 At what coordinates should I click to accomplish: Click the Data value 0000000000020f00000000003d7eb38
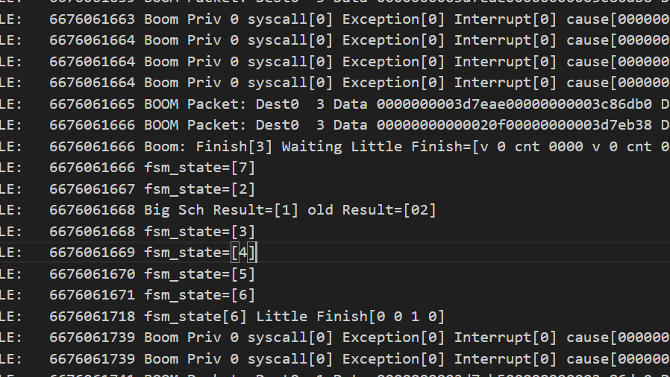pos(514,125)
